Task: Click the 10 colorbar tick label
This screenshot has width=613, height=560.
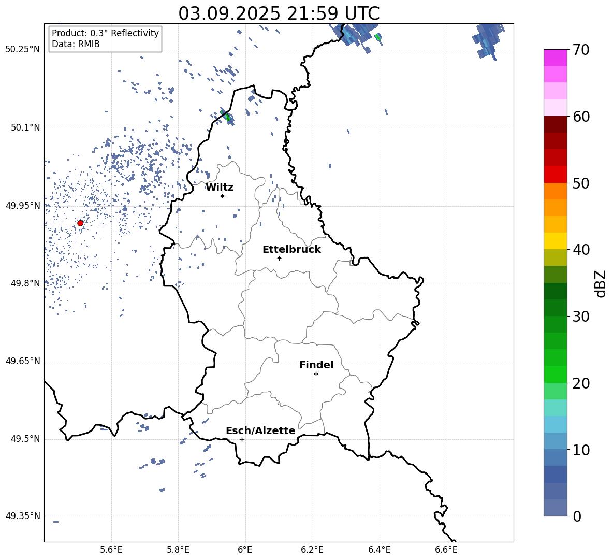Action: (581, 450)
